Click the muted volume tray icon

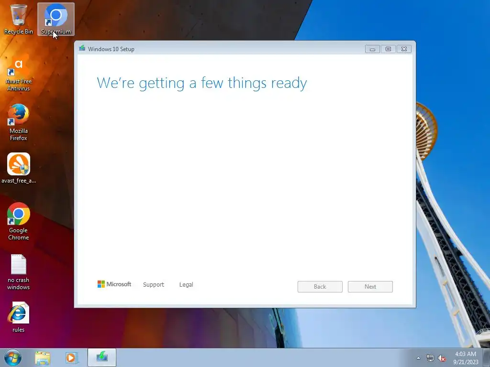pyautogui.click(x=442, y=358)
